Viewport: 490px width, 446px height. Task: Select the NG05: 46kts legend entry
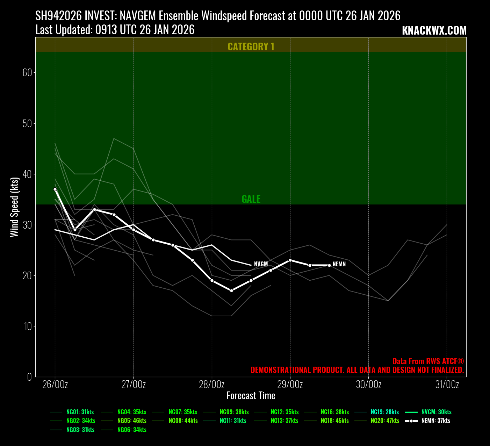tap(132, 421)
